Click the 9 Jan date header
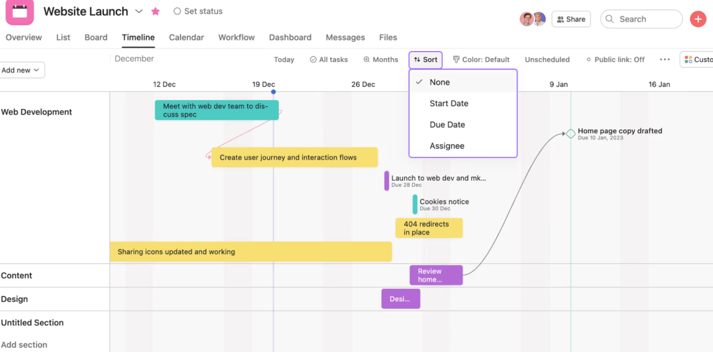The image size is (713, 352). (558, 84)
